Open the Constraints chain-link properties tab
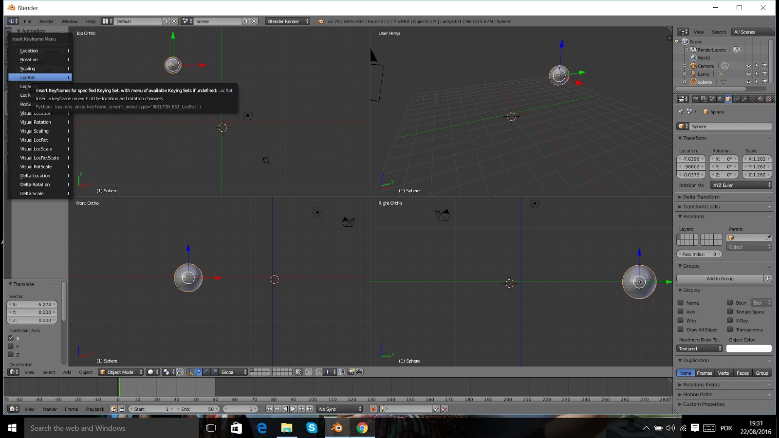The height and width of the screenshot is (438, 779). click(737, 99)
